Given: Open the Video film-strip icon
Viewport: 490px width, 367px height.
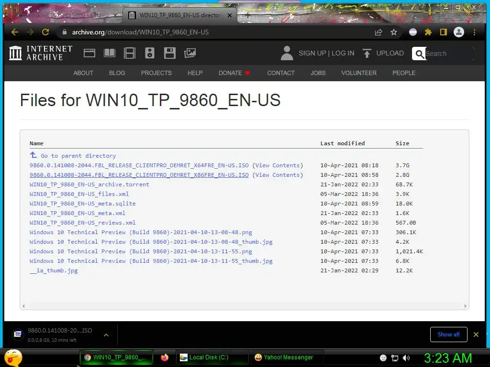Looking at the screenshot, I should point(129,53).
